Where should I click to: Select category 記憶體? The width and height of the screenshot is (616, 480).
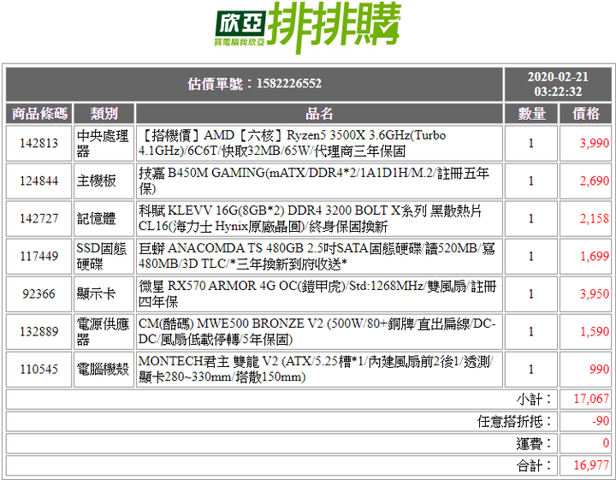[x=96, y=218]
